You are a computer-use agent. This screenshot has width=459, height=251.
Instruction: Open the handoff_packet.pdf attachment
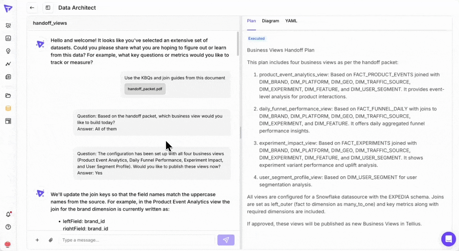coord(145,89)
